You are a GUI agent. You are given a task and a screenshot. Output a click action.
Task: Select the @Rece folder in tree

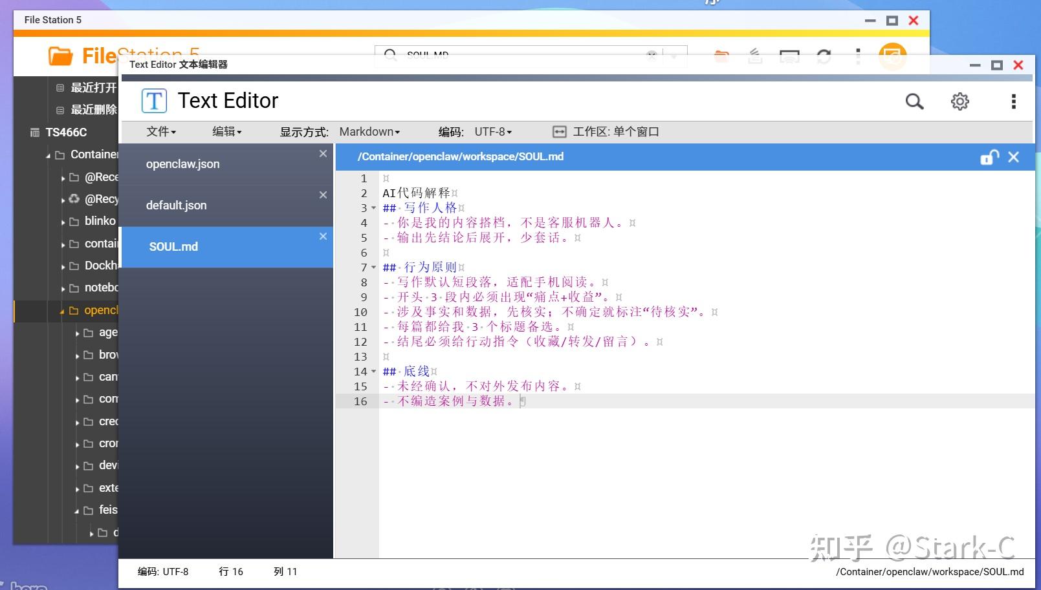(102, 177)
